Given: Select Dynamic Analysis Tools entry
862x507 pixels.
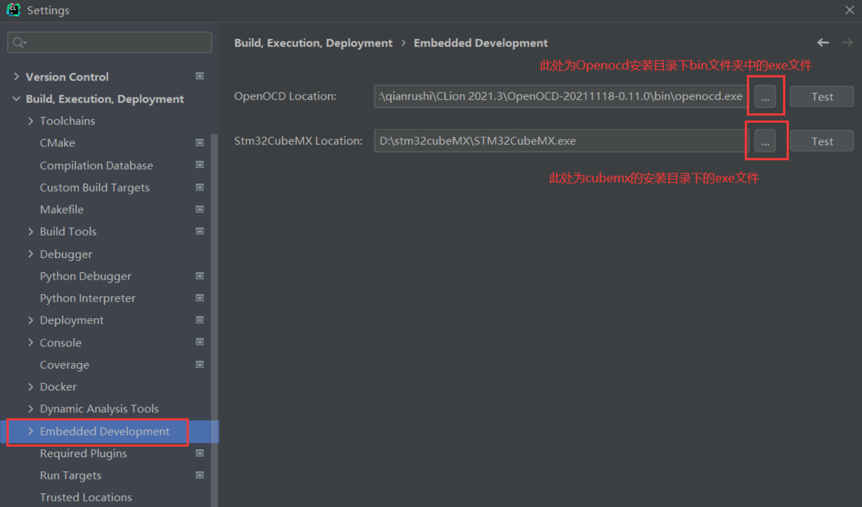Looking at the screenshot, I should 99,409.
